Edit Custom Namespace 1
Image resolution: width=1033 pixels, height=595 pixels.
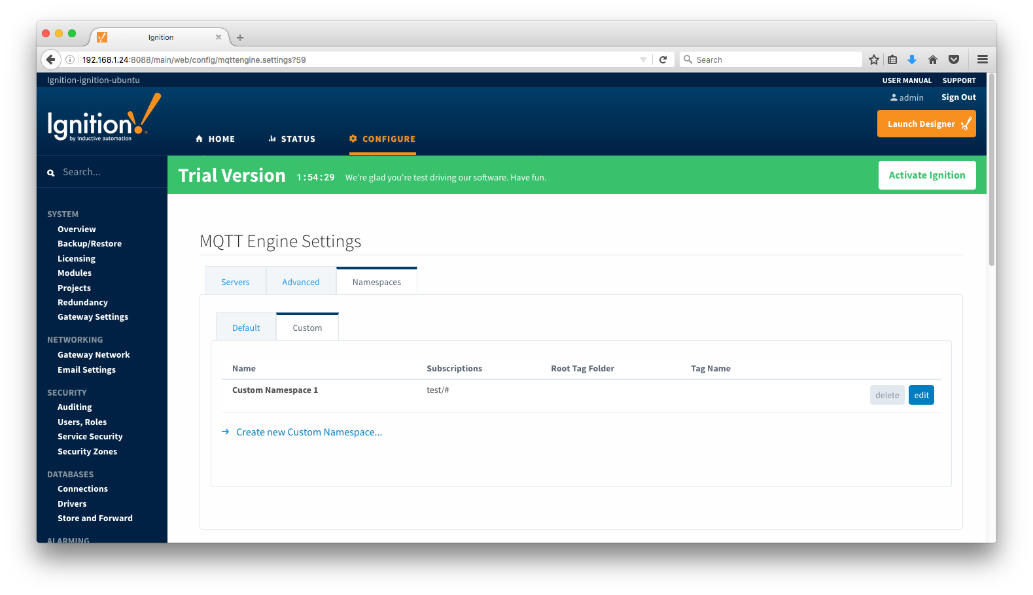921,395
